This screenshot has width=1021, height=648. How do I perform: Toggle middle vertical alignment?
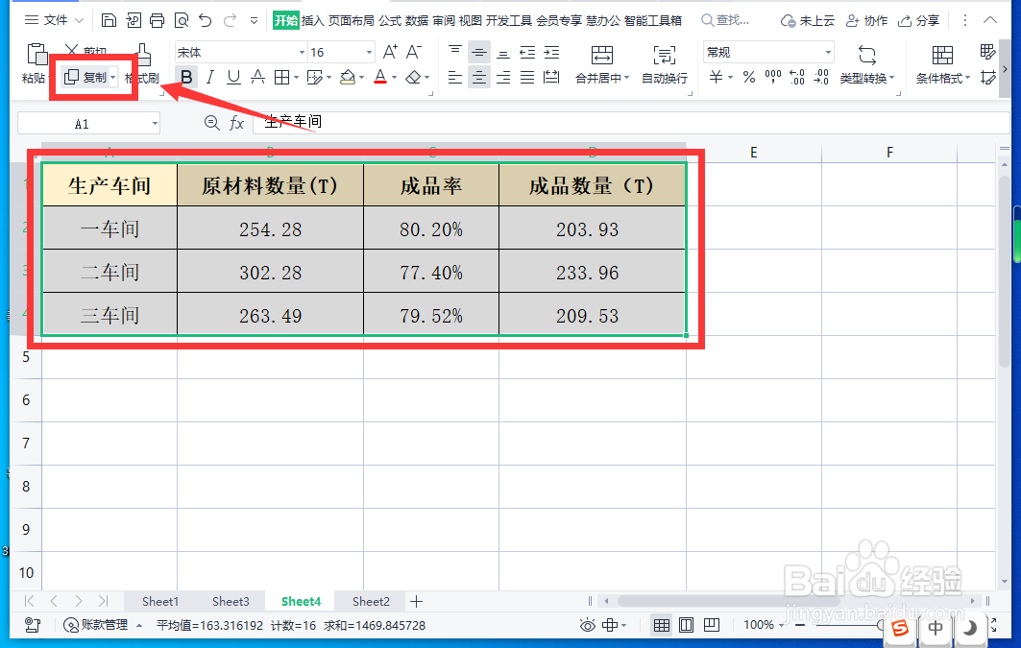click(479, 52)
